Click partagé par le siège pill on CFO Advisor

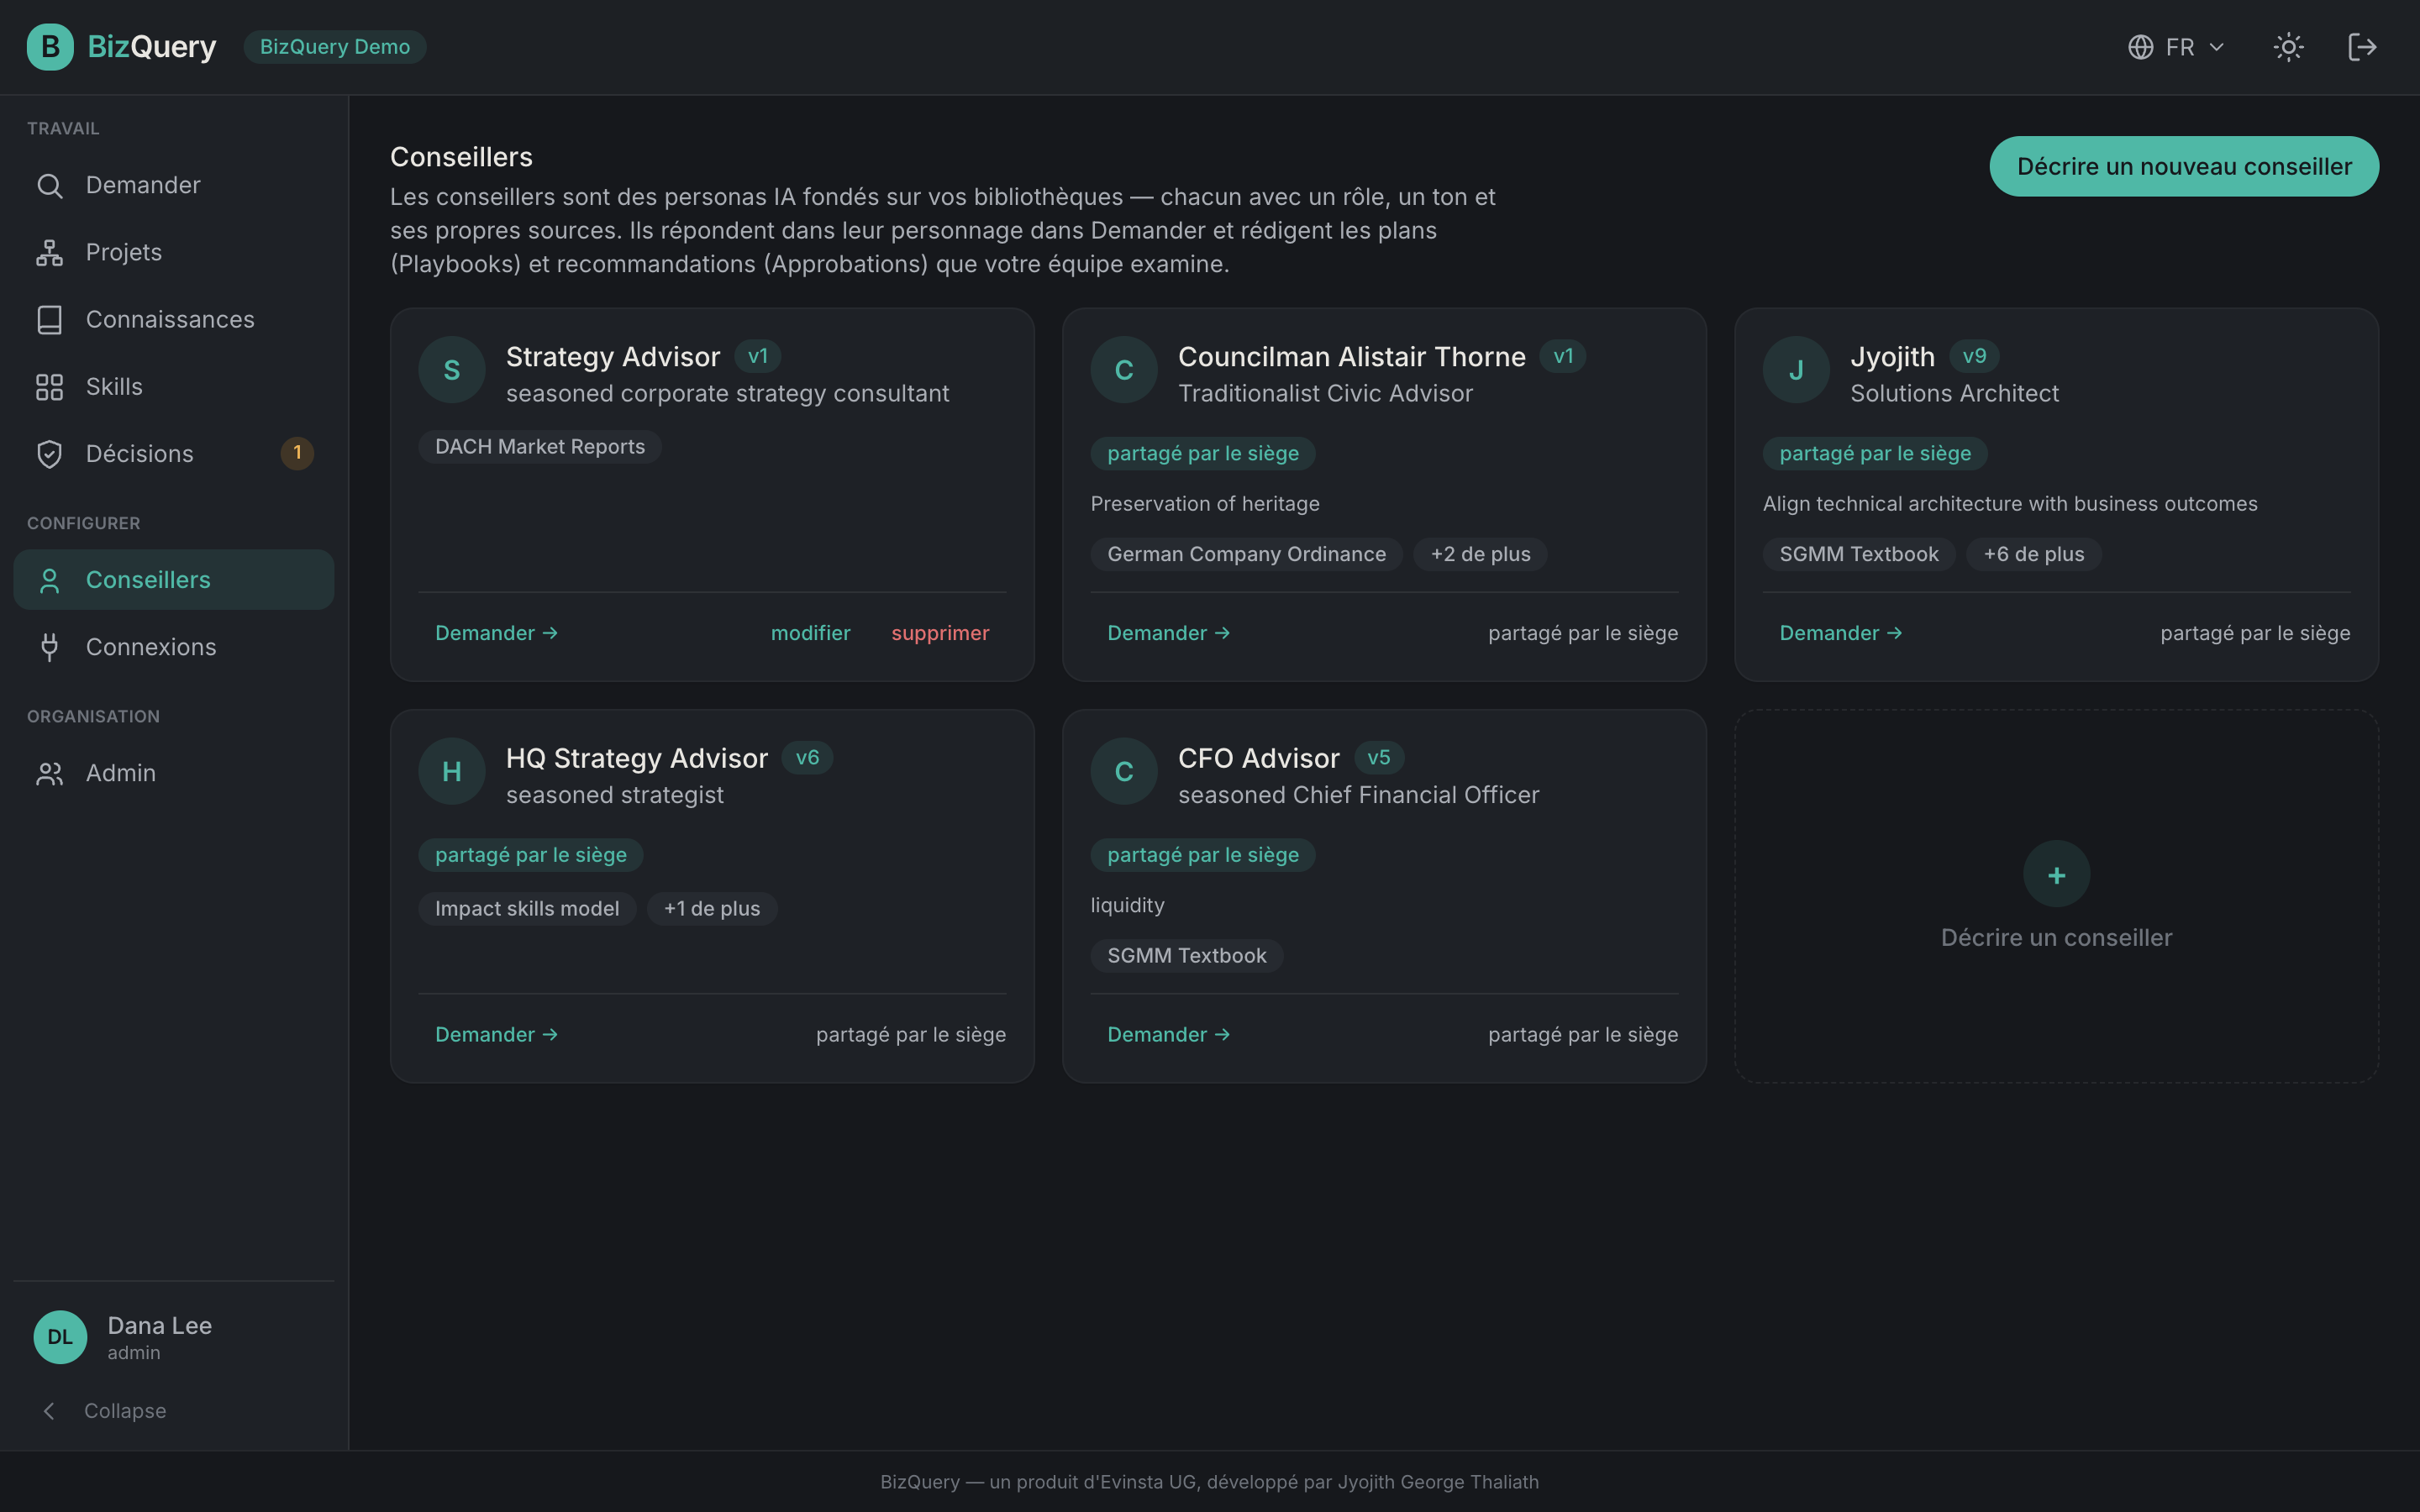click(1203, 855)
